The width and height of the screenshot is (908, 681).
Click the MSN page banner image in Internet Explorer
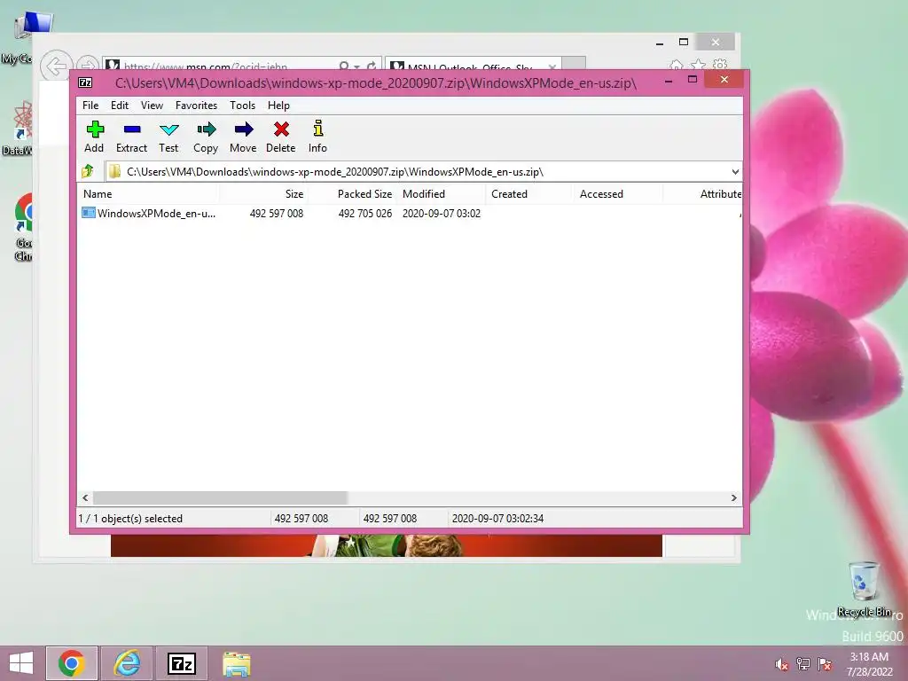coord(387,545)
